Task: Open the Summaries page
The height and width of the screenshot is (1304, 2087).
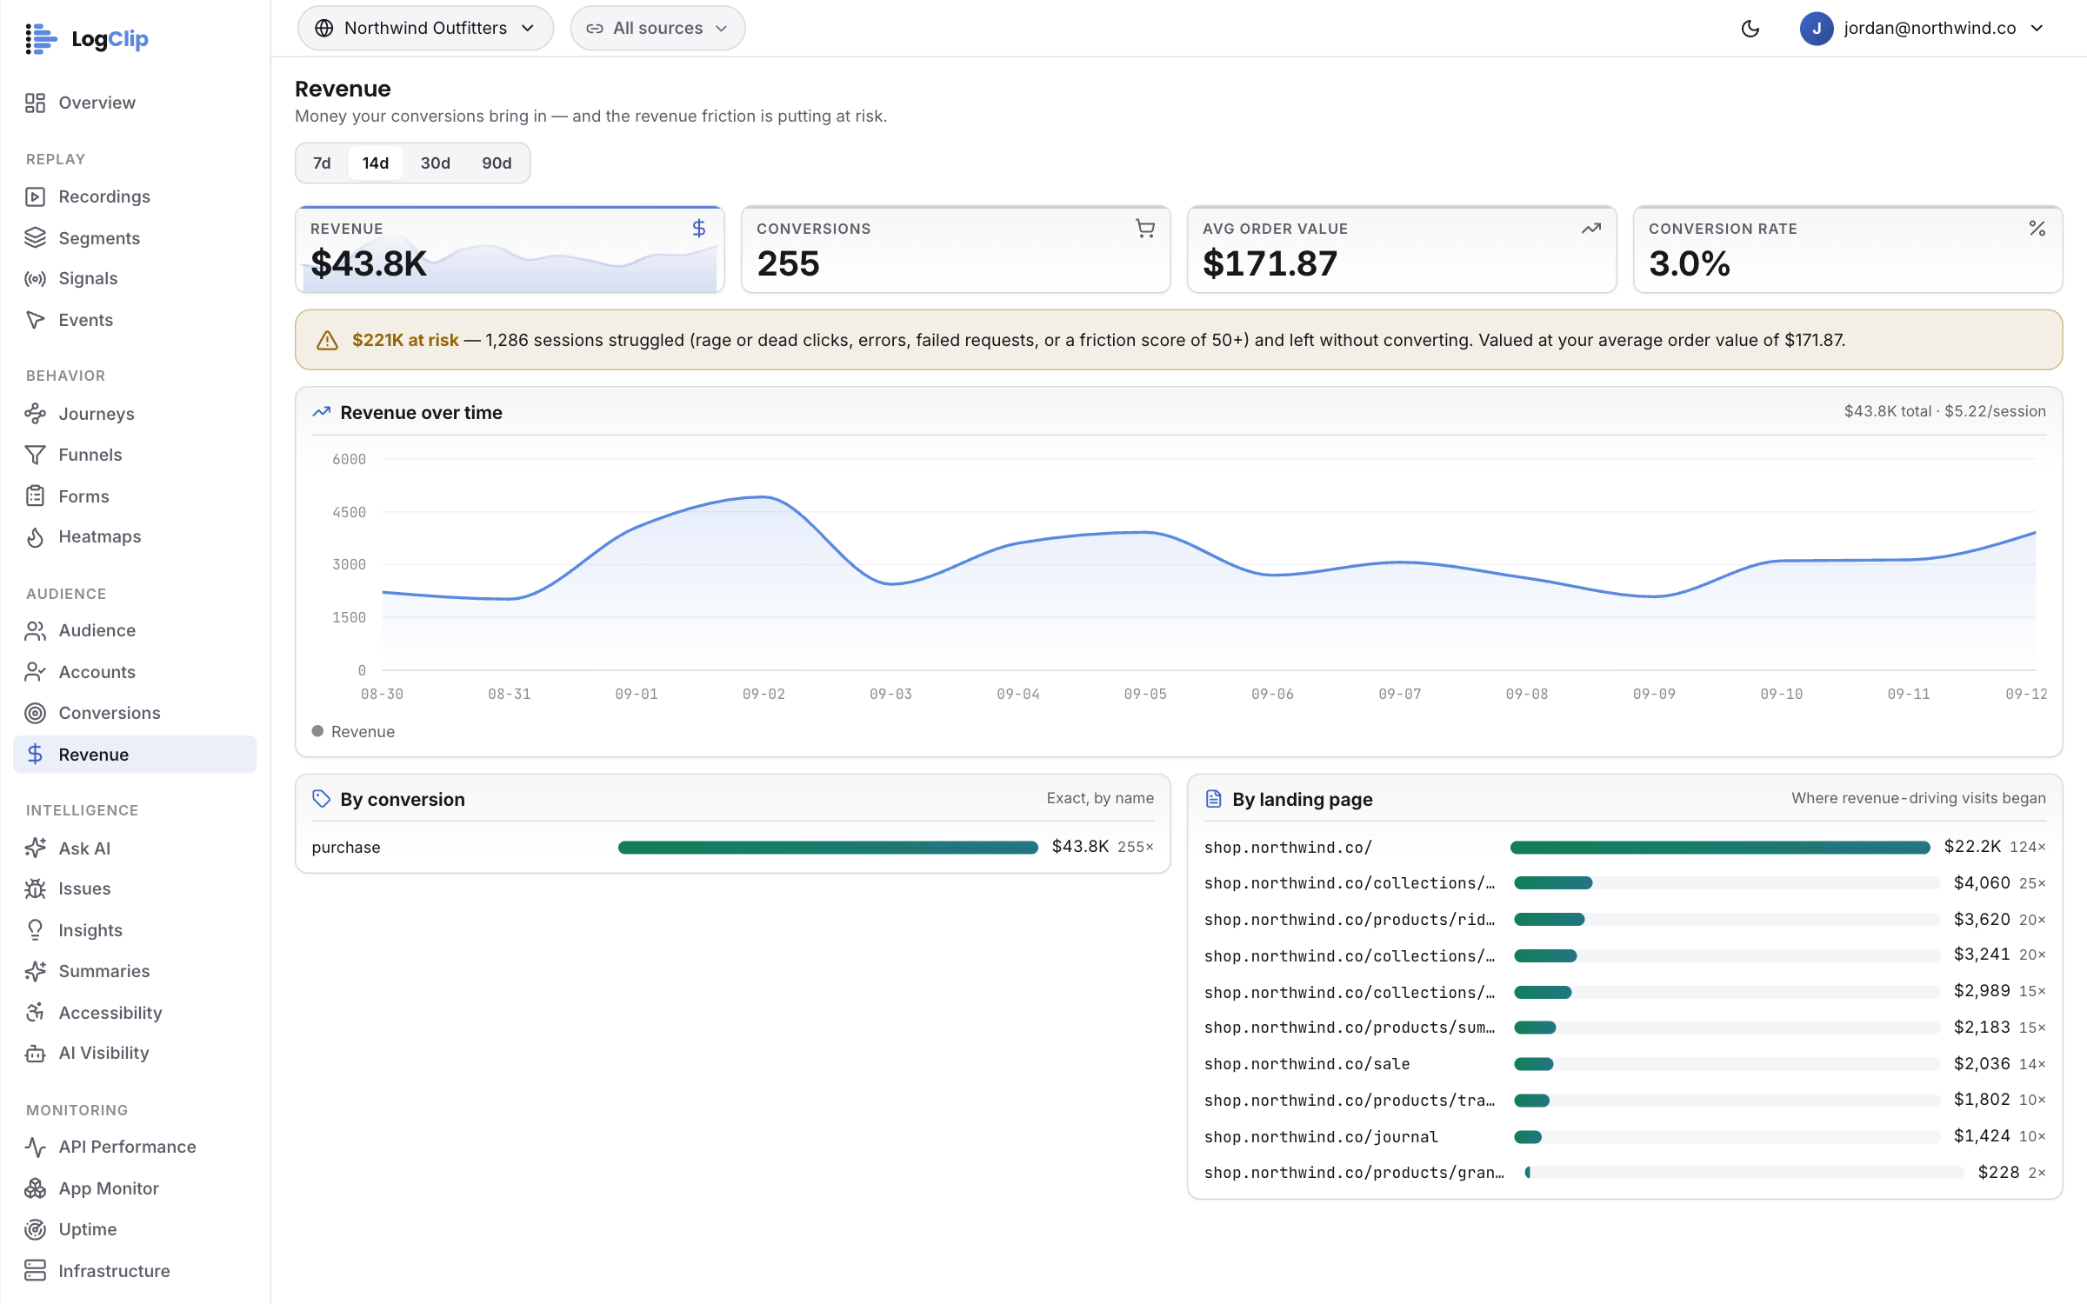Action: click(135, 971)
